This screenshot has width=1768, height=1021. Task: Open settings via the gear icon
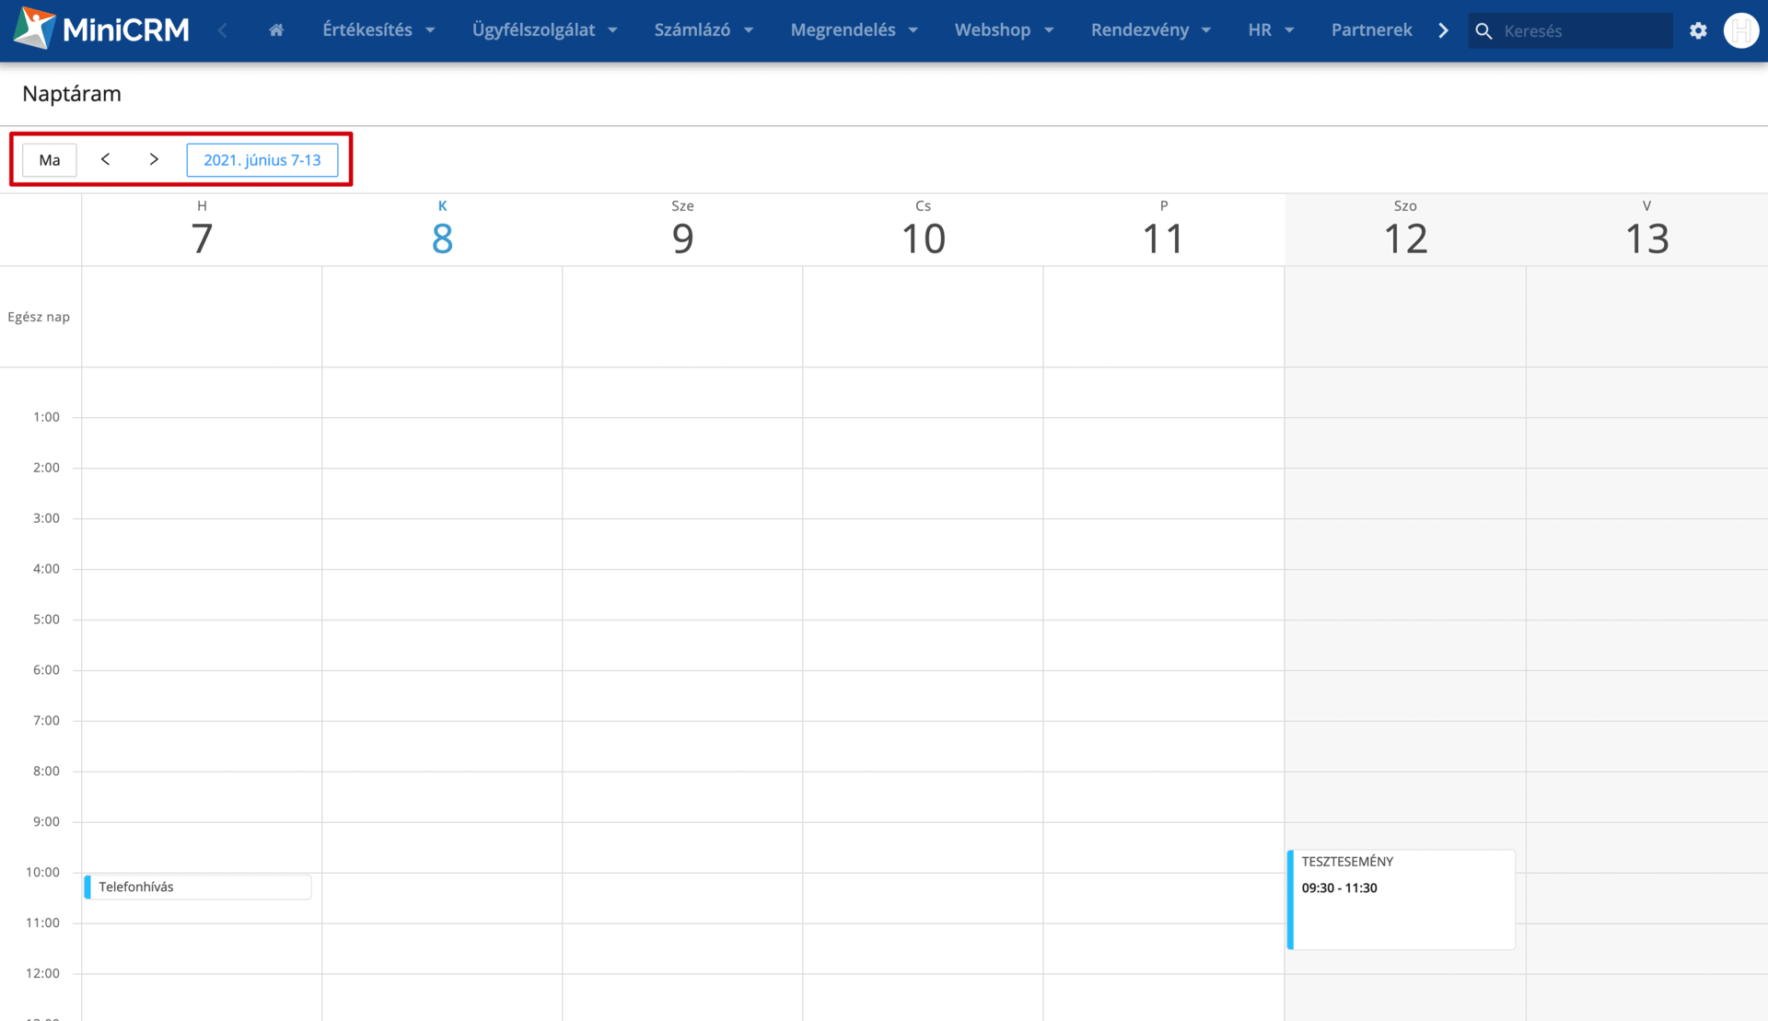point(1698,30)
